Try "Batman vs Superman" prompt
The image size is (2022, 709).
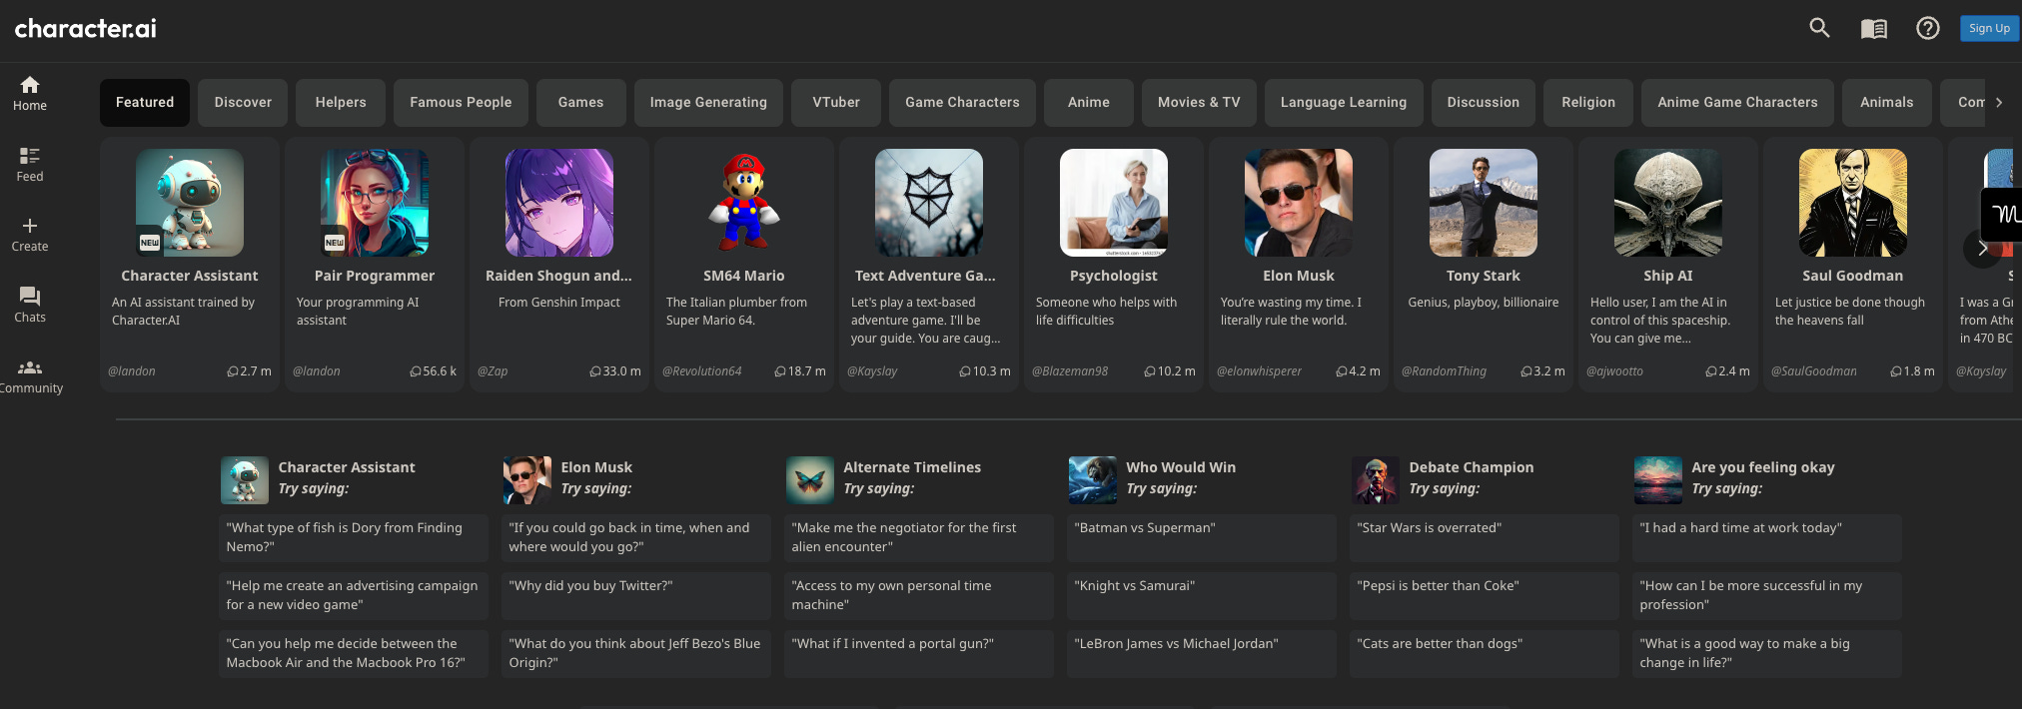tap(1202, 537)
